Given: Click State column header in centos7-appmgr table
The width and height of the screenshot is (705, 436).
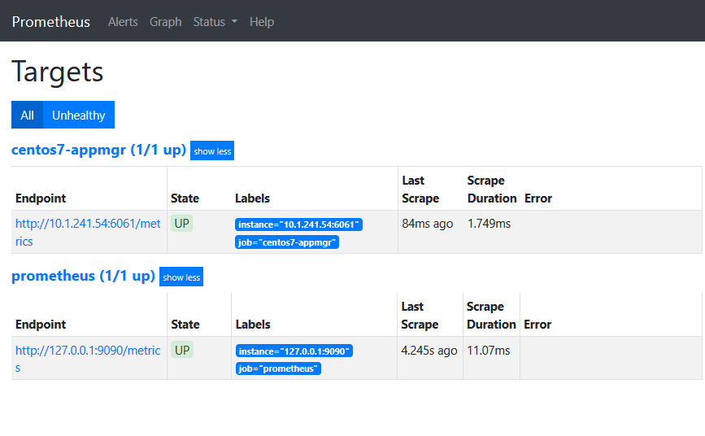Looking at the screenshot, I should click(185, 198).
